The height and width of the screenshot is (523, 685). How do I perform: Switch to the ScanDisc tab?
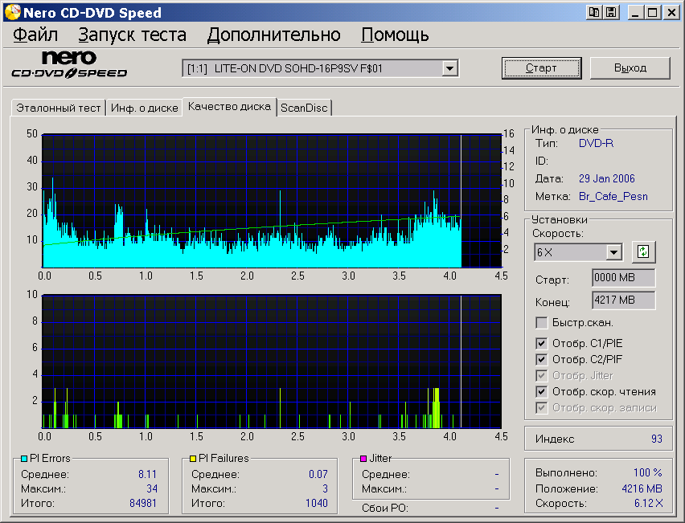[x=304, y=108]
